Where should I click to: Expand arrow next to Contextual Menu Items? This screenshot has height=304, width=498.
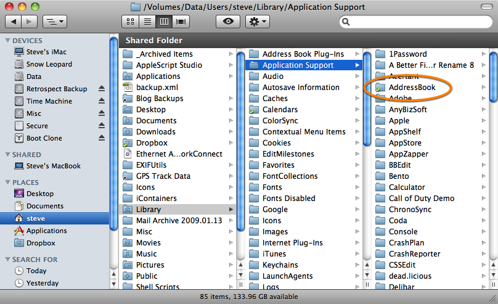coord(357,131)
